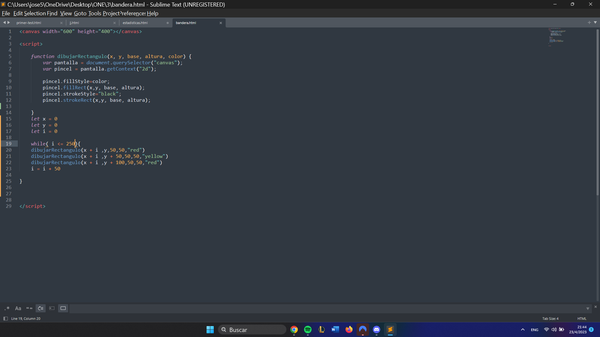Open the Edit menu
The width and height of the screenshot is (600, 337).
point(18,13)
